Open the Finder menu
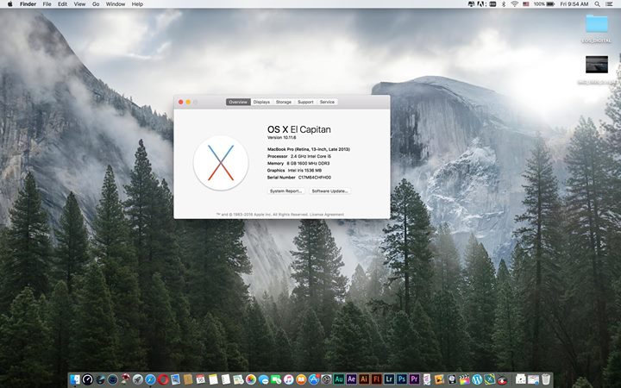Image resolution: width=621 pixels, height=388 pixels. (x=28, y=4)
